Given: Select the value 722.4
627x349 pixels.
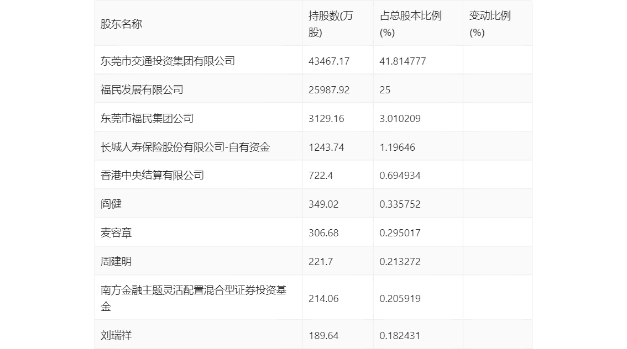Looking at the screenshot, I should point(321,175).
